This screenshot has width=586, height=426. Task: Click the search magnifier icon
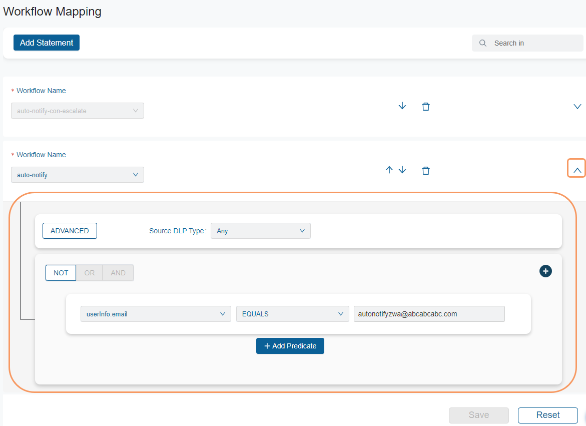click(483, 43)
